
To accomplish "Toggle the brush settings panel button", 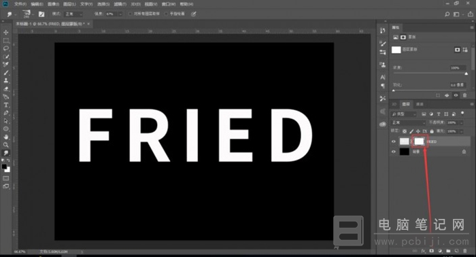I will (x=41, y=14).
